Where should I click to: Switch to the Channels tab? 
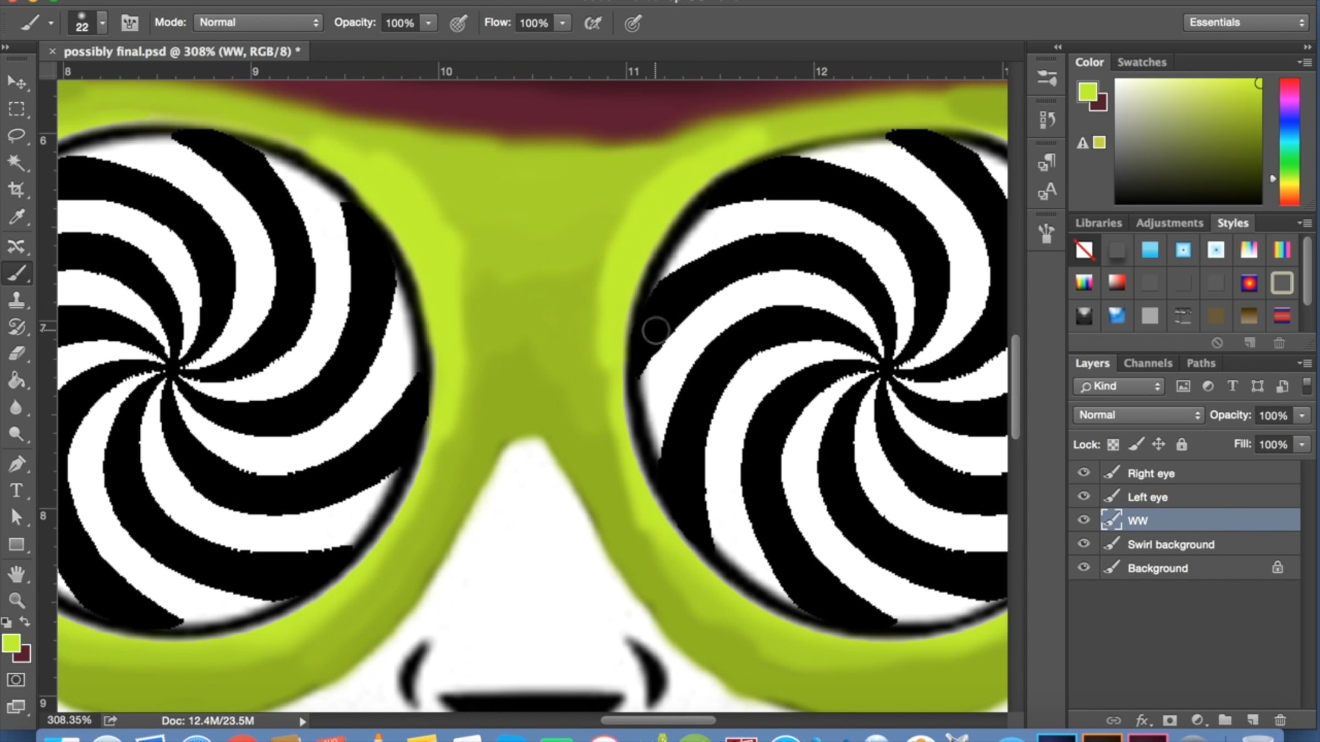coord(1148,363)
